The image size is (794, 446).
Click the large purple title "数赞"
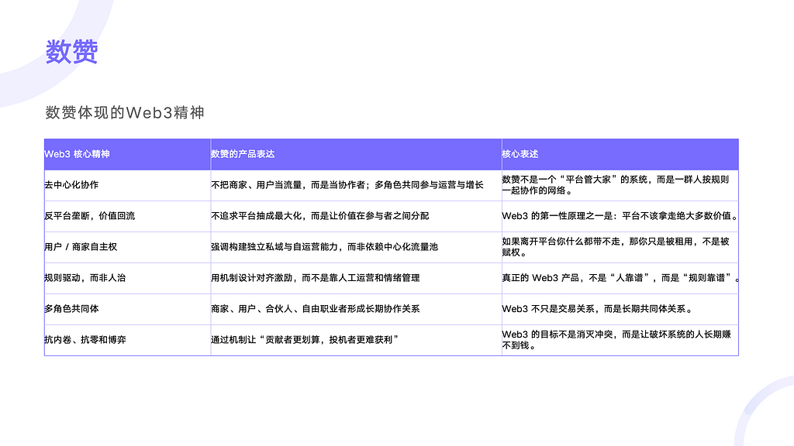tap(71, 53)
